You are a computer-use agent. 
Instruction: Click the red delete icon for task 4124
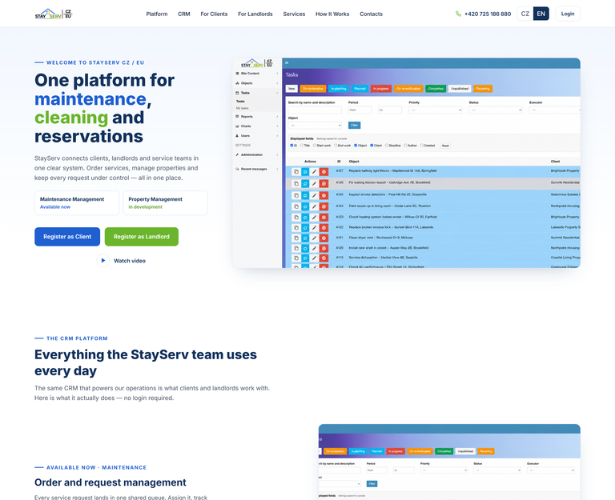point(324,206)
